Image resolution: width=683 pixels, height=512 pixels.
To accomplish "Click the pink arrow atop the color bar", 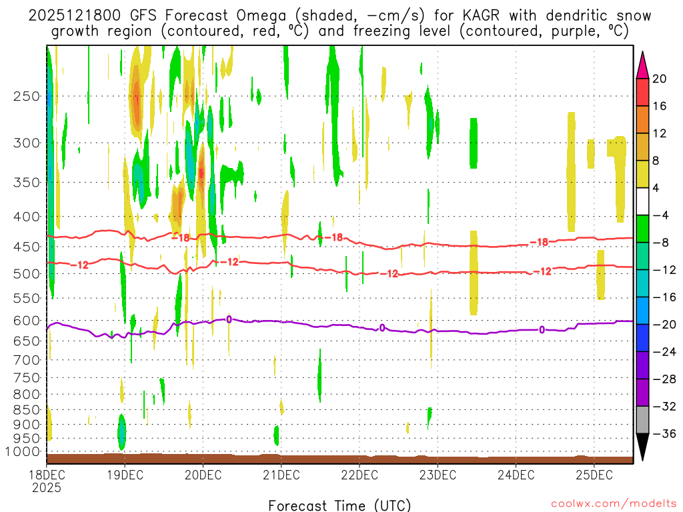I will [x=642, y=65].
